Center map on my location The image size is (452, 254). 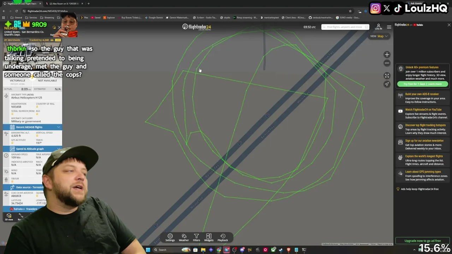387,84
